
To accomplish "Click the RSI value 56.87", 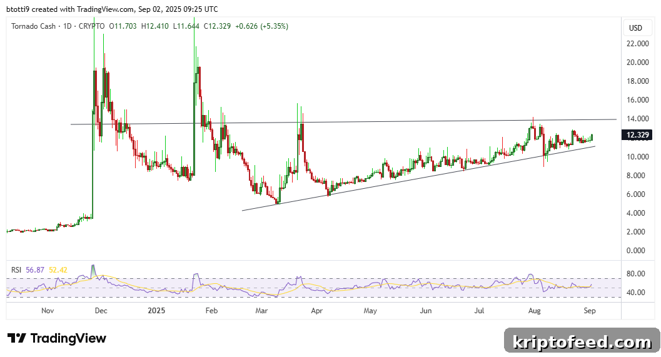I will 34,269.
